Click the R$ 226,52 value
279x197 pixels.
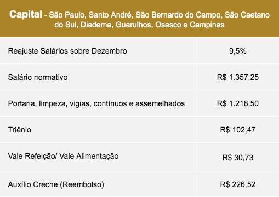click(x=238, y=184)
